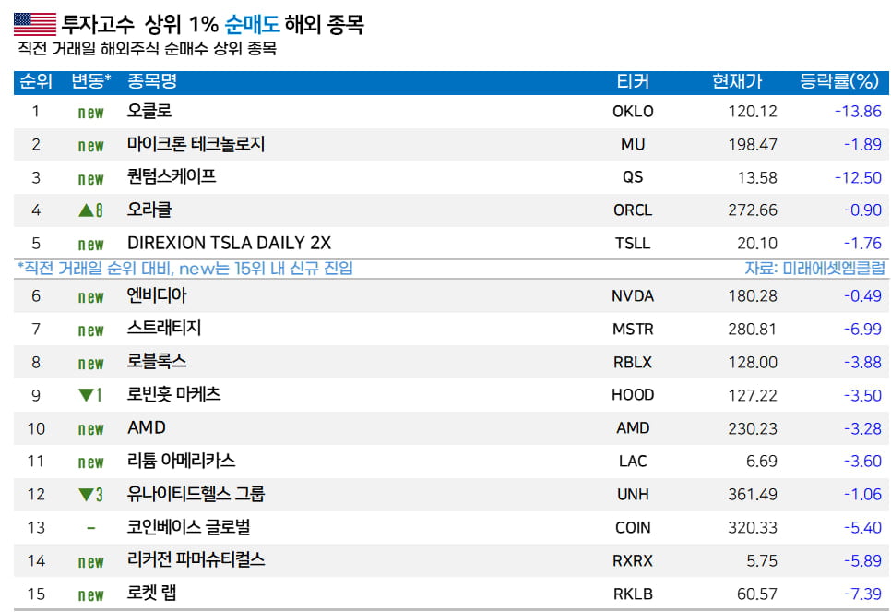Click the 현재가 column header
The width and height of the screenshot is (891, 612).
pos(737,82)
